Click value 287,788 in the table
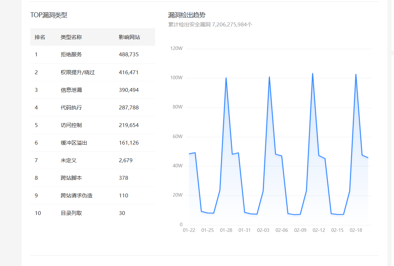394x266 pixels. tap(129, 107)
